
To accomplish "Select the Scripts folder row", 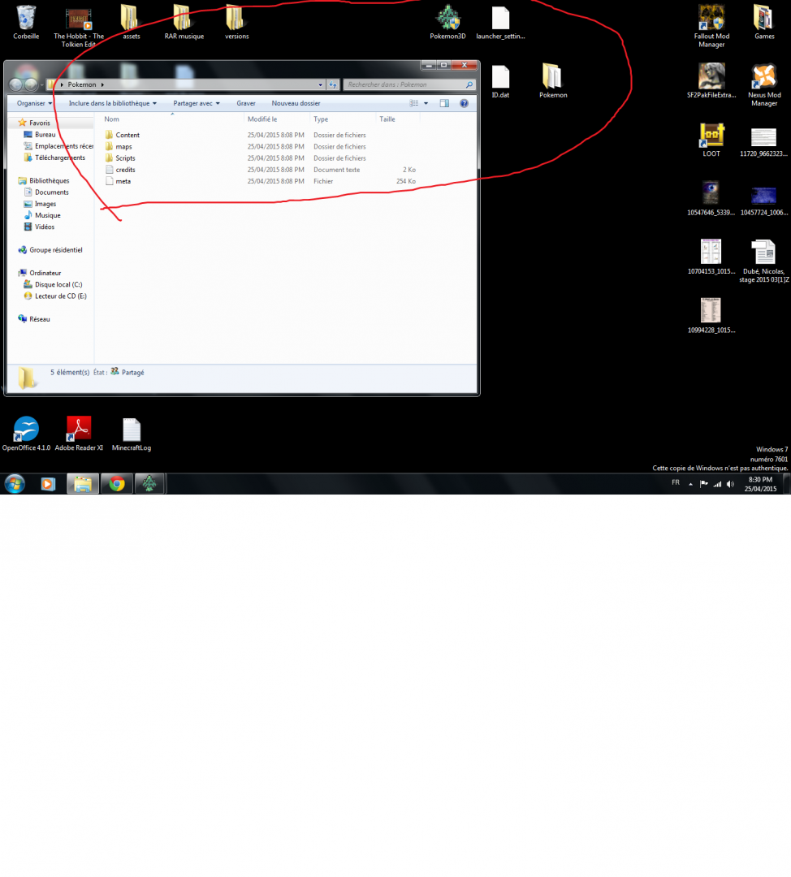I will (x=261, y=158).
